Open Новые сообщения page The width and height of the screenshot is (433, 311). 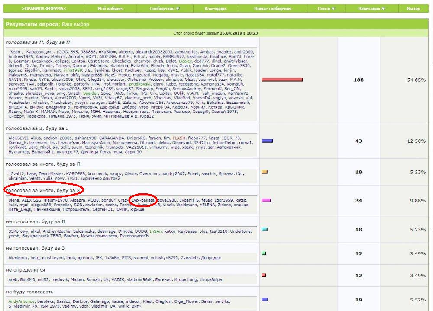273,9
